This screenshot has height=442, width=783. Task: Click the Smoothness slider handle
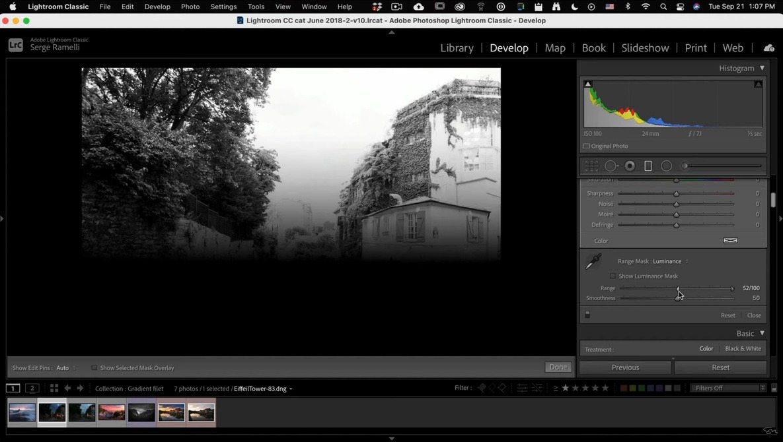tap(678, 298)
